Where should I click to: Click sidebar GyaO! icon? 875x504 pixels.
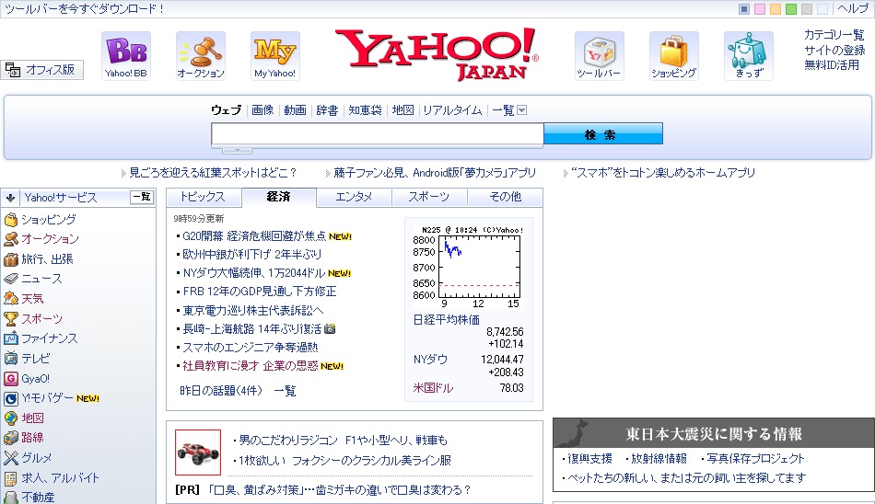click(x=11, y=379)
